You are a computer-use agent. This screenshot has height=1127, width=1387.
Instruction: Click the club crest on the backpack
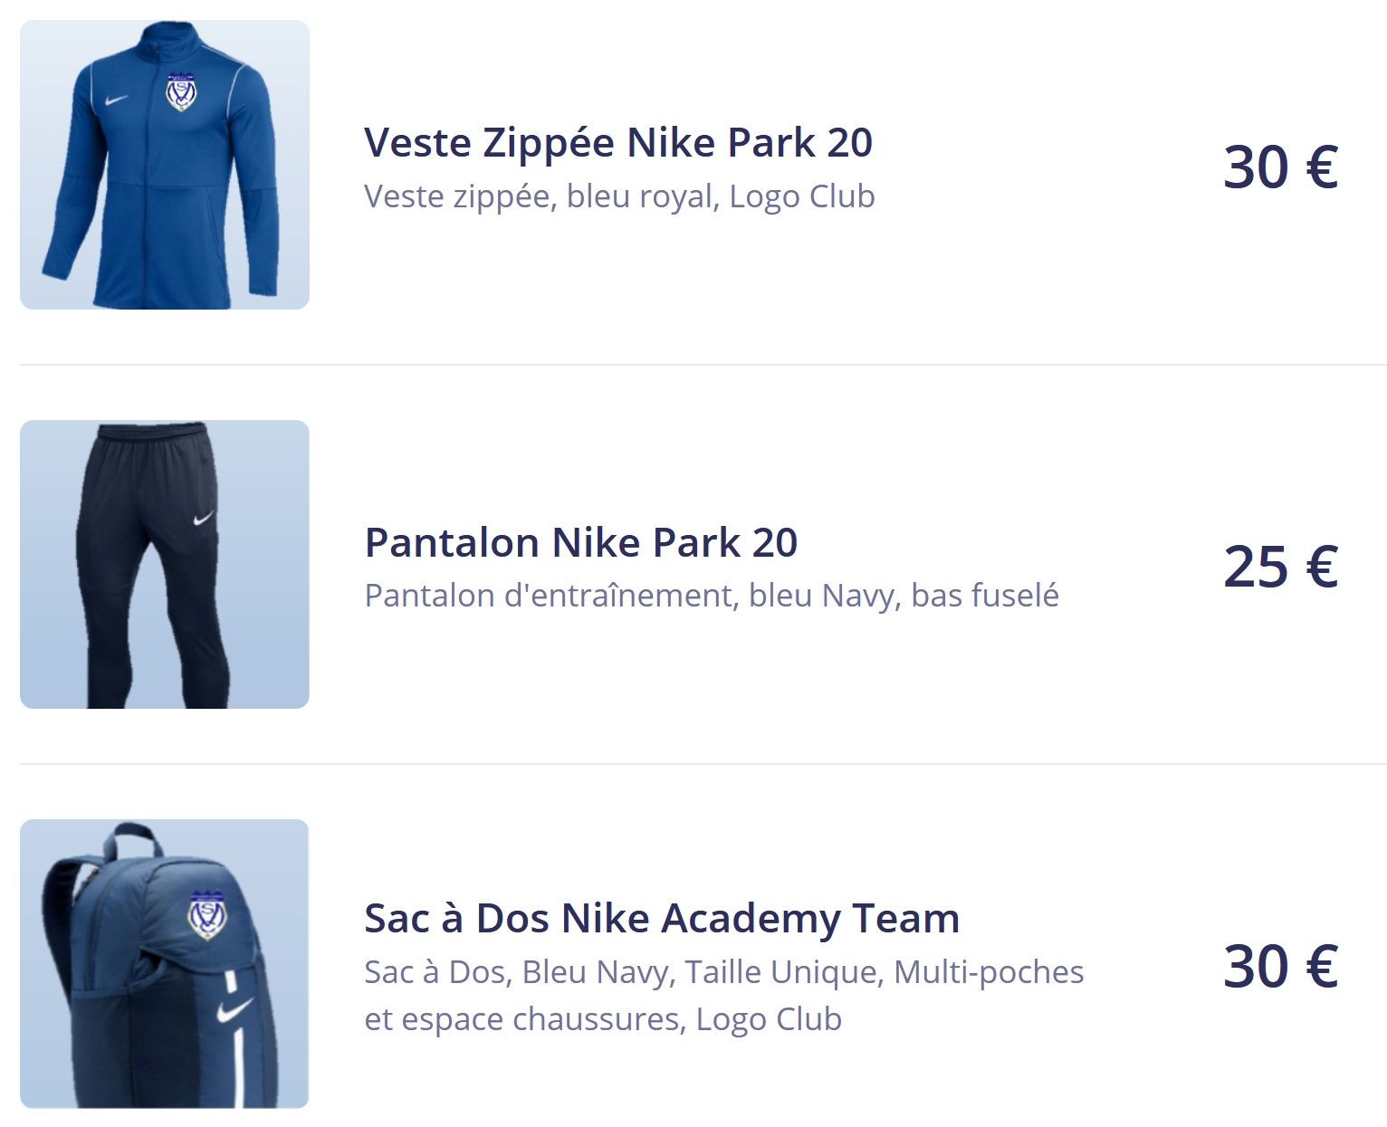click(x=206, y=914)
